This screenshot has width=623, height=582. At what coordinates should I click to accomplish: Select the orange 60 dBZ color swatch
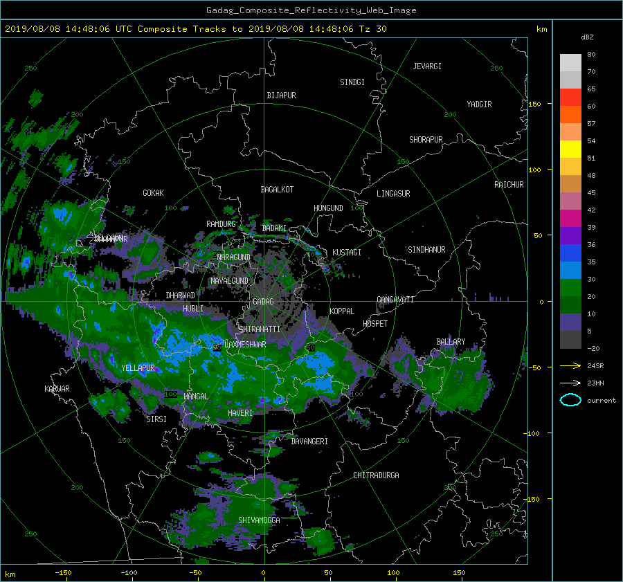570,114
